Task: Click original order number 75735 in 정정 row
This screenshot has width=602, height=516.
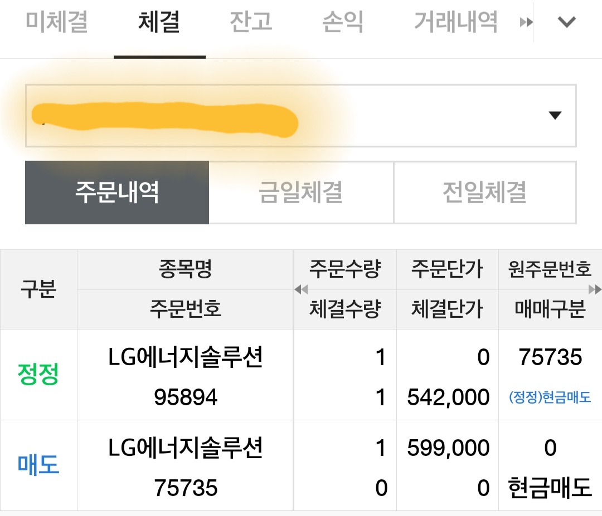Action: click(550, 357)
